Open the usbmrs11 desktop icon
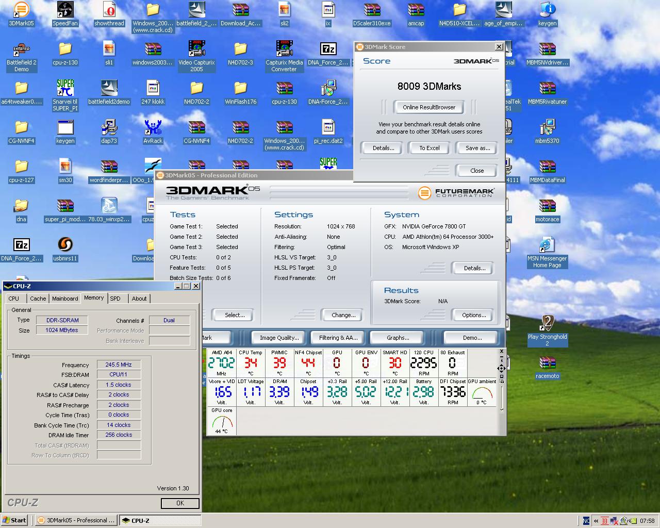The height and width of the screenshot is (528, 660). point(65,249)
